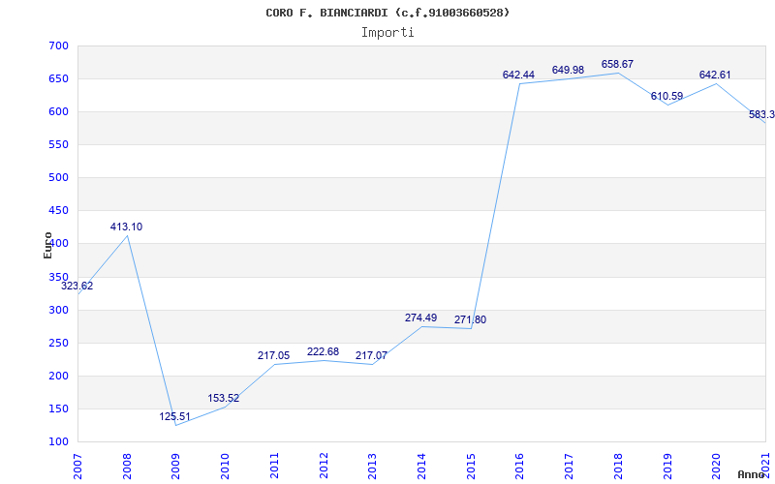The image size is (775, 484).
Task: Select the 642.61 data label
Action: 715,76
